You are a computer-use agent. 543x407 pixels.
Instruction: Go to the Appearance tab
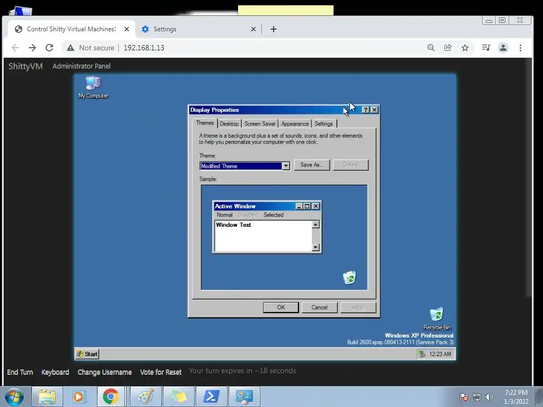295,123
